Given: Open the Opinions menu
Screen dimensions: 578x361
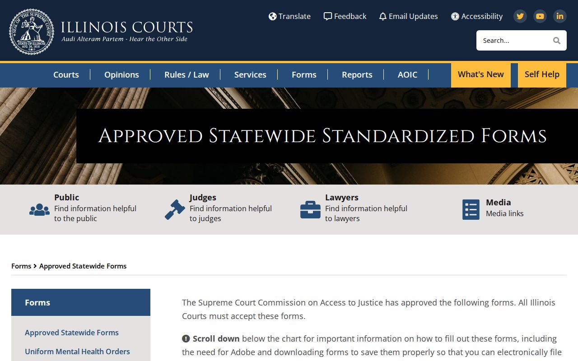Looking at the screenshot, I should (121, 75).
